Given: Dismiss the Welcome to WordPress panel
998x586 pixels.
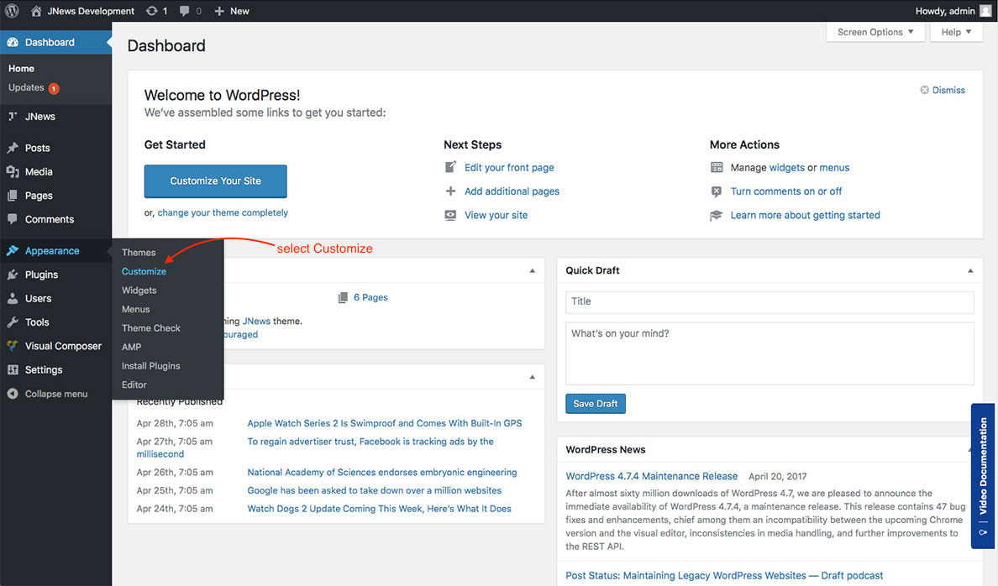Looking at the screenshot, I should pos(943,90).
